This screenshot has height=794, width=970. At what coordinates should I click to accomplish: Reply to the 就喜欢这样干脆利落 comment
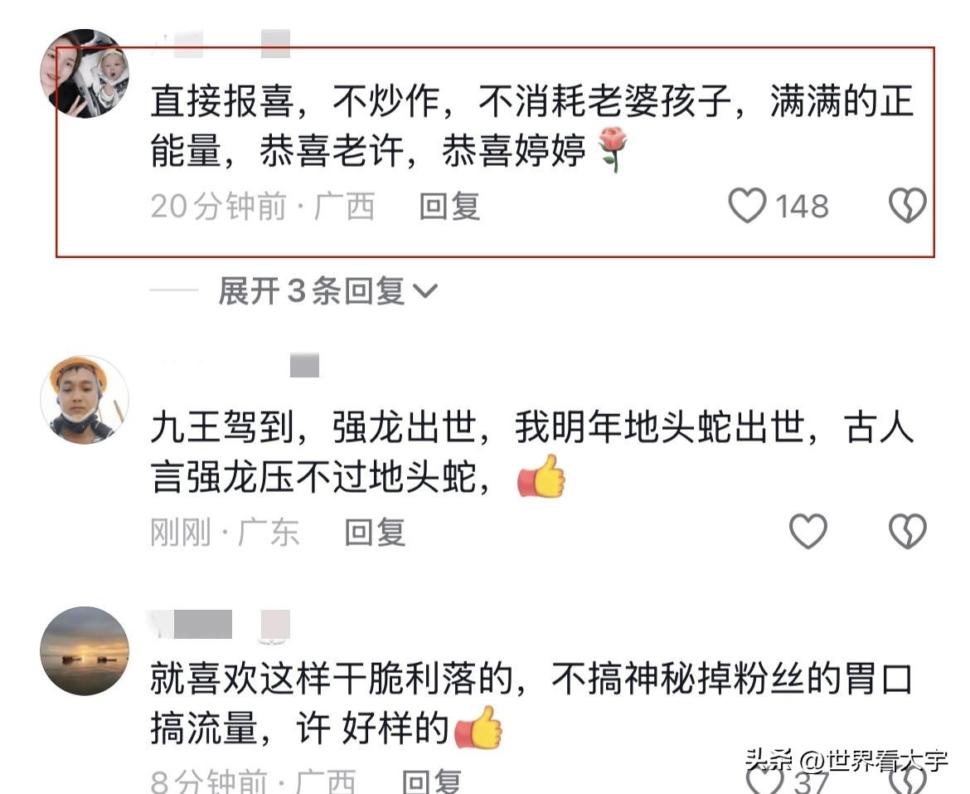point(432,781)
